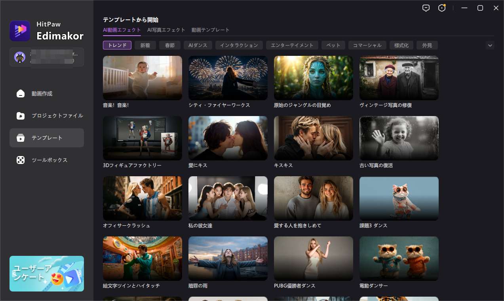Select the AI動画エフェクト tab

(122, 30)
